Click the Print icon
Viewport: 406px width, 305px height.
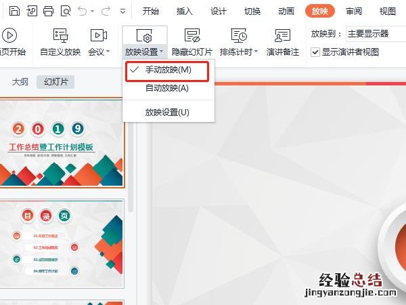click(49, 11)
